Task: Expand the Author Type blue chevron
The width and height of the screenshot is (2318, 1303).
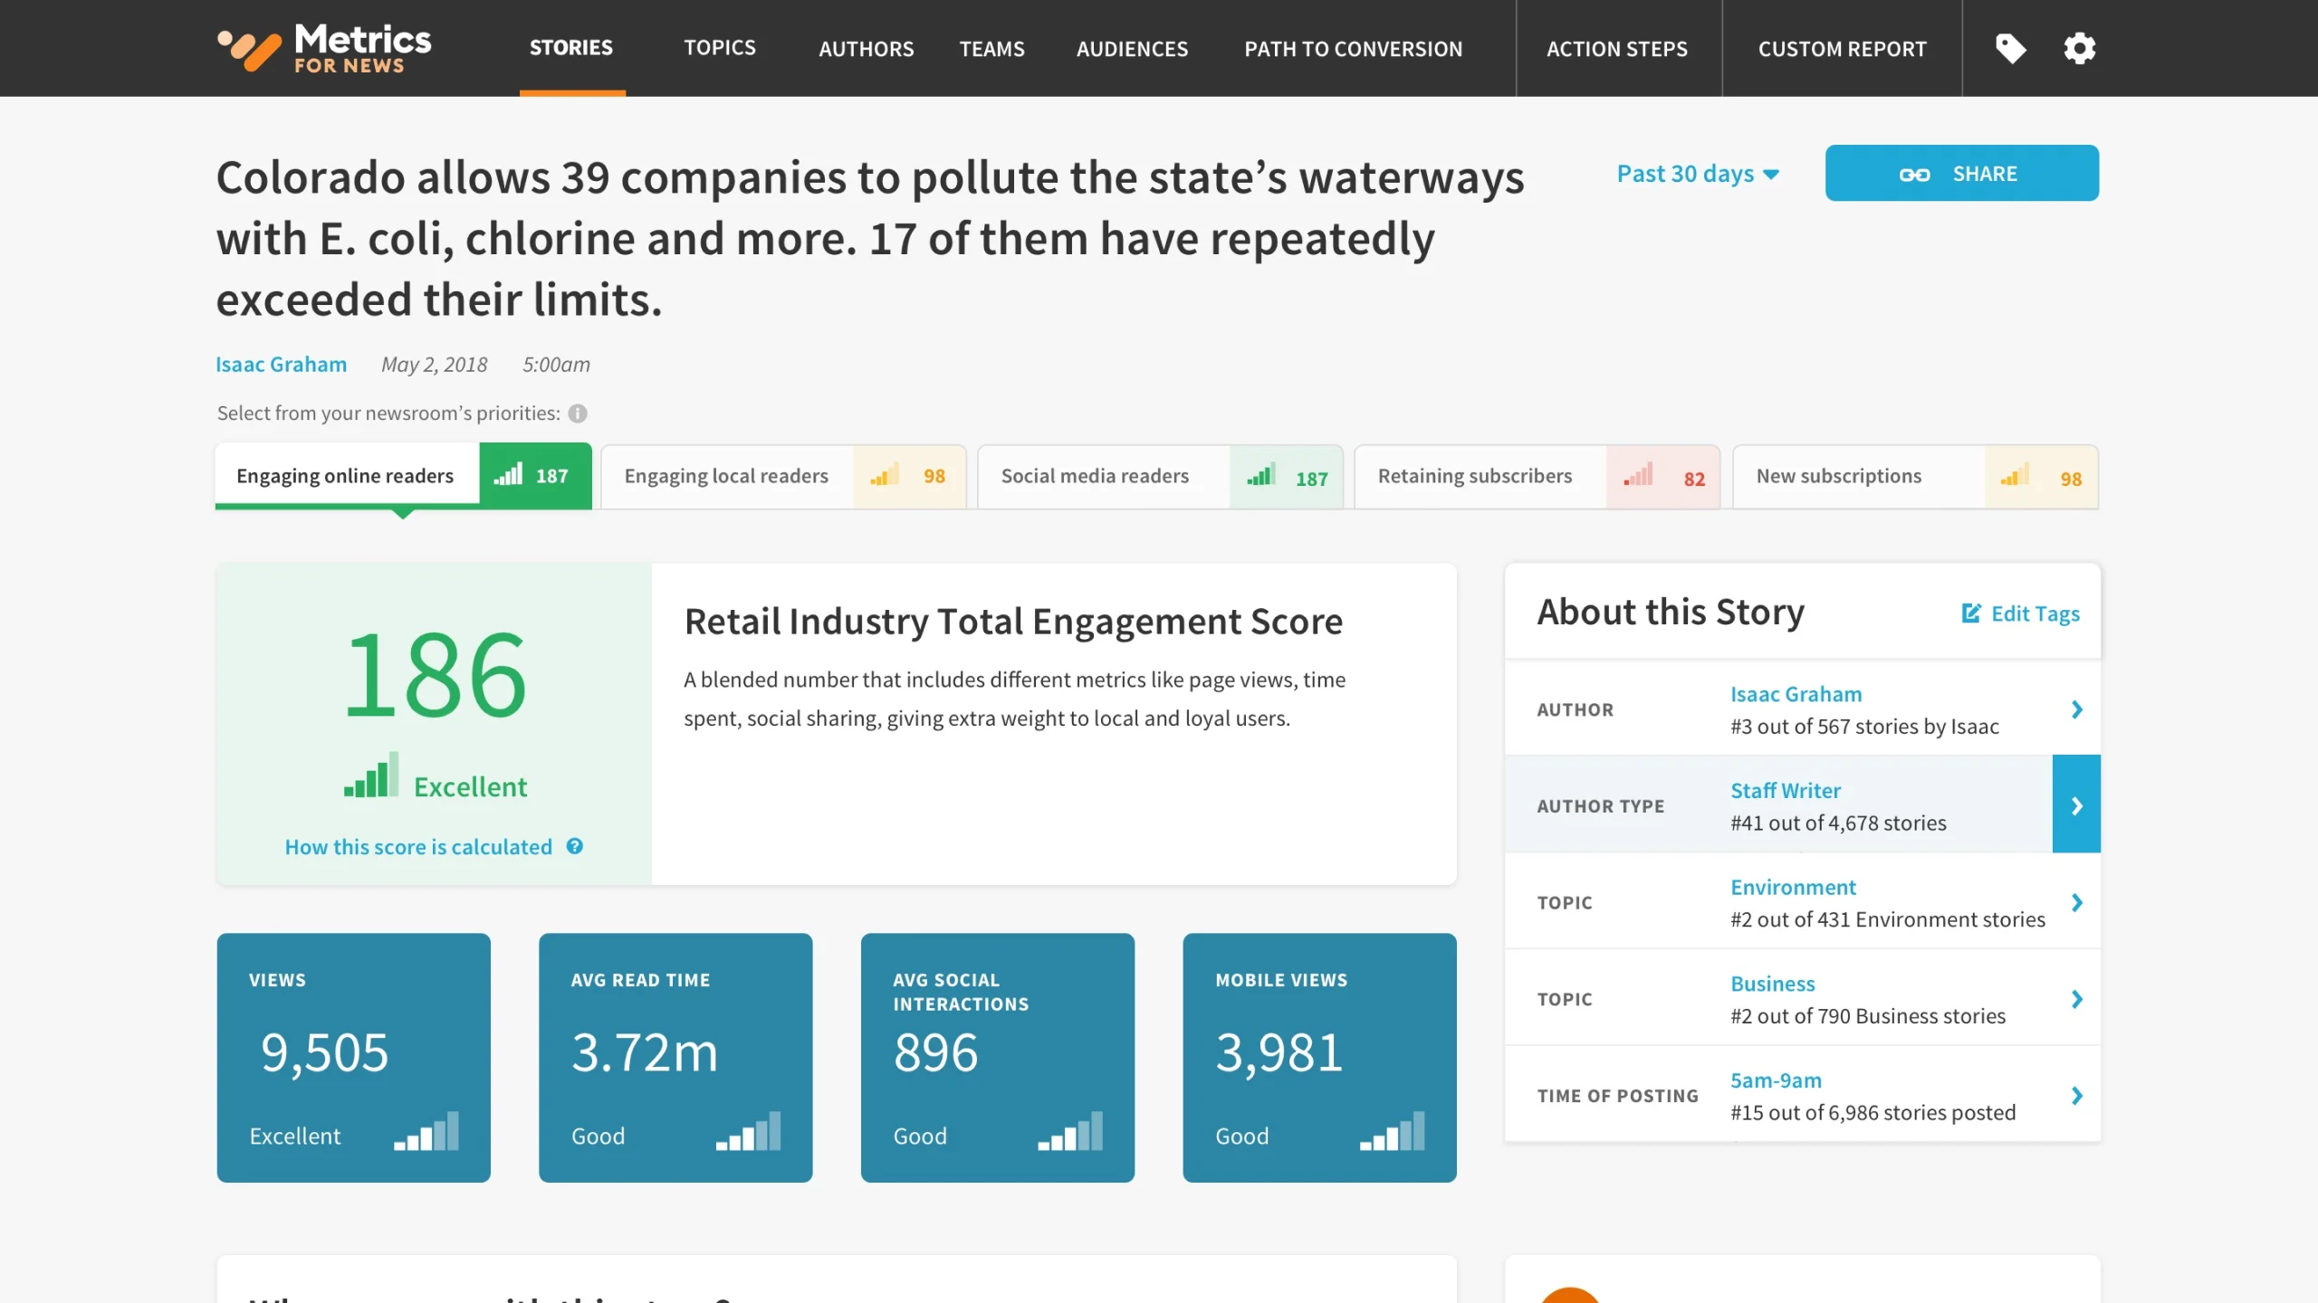Action: coord(2076,804)
